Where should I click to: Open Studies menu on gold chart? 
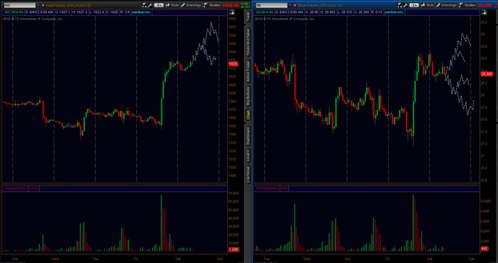212,5
